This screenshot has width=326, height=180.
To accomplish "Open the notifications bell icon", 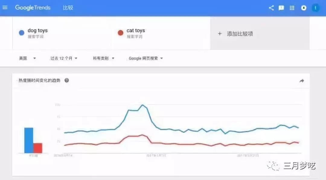I will click(x=304, y=8).
